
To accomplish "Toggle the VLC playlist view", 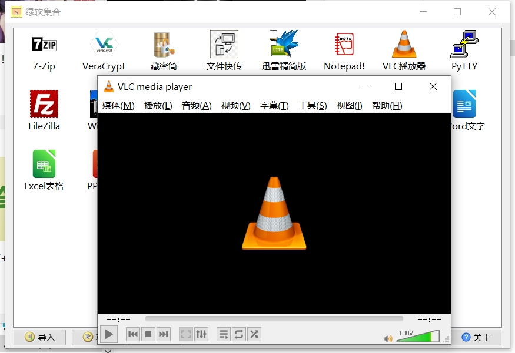I will [224, 334].
